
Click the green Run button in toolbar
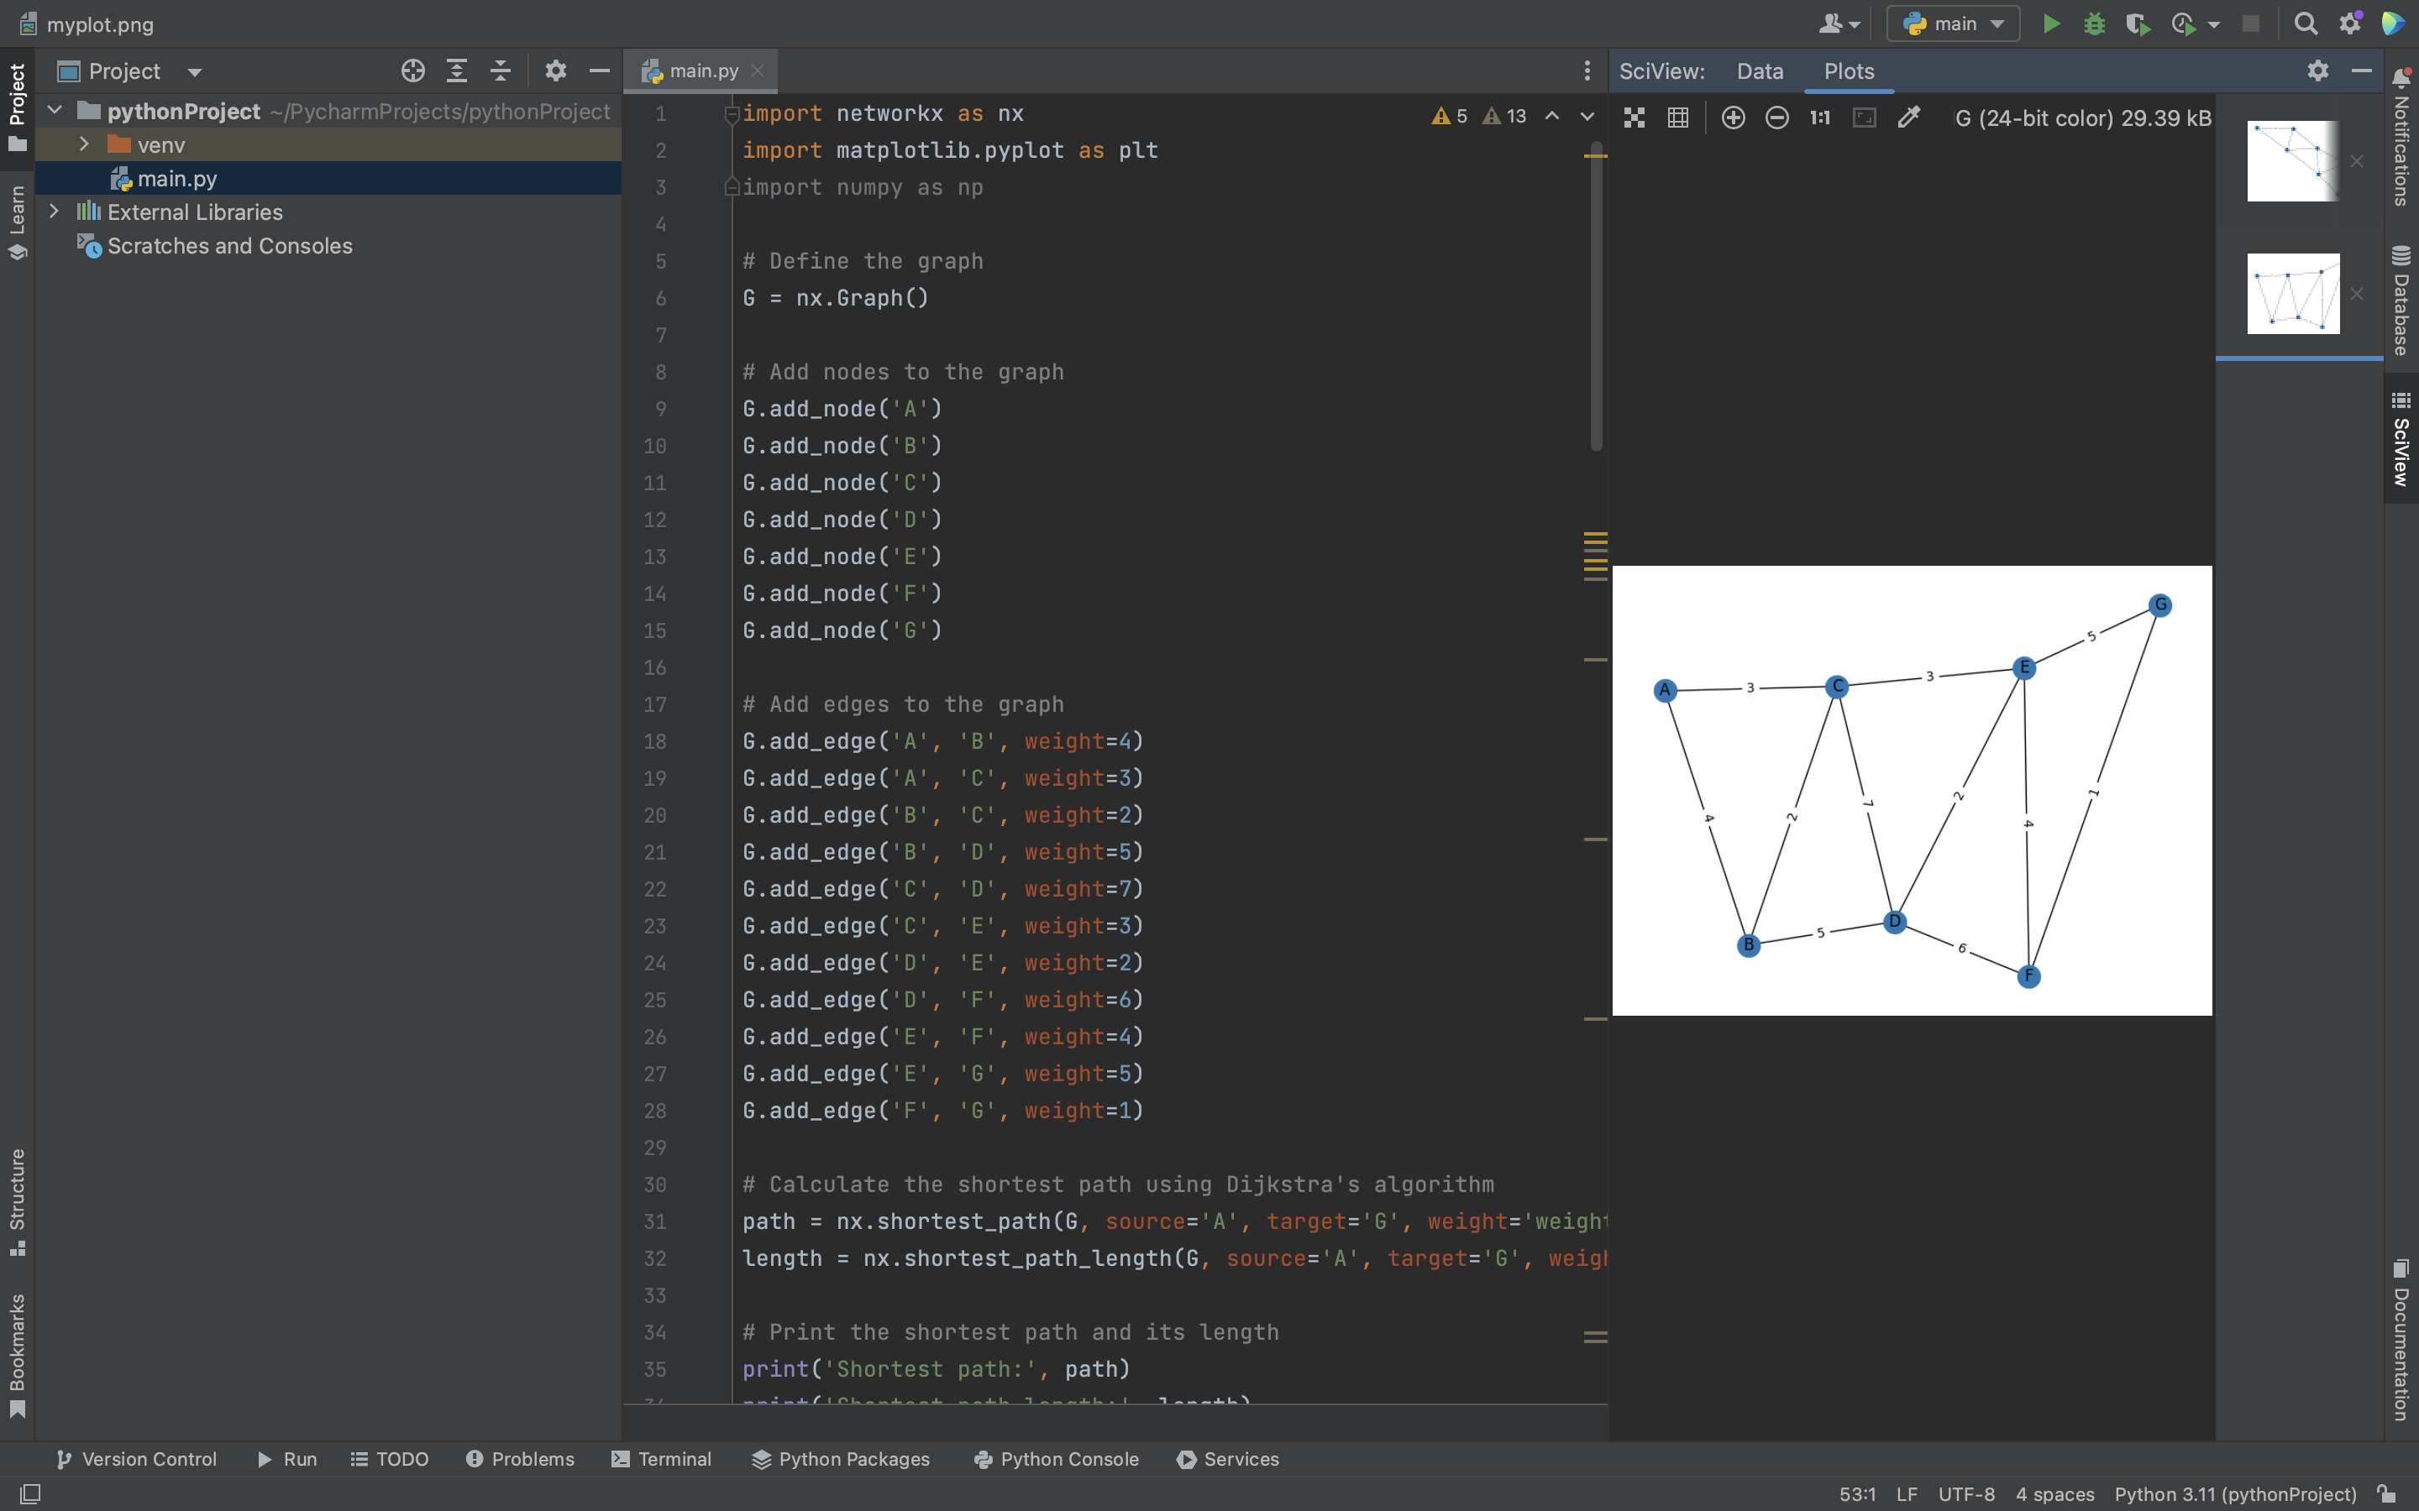point(2050,24)
